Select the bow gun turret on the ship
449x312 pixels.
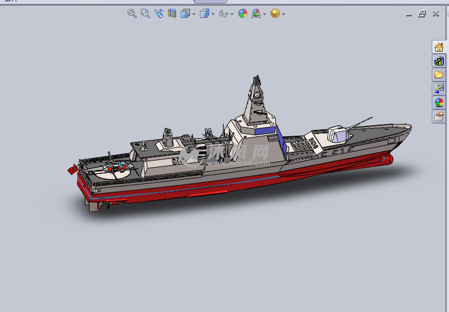pyautogui.click(x=340, y=134)
